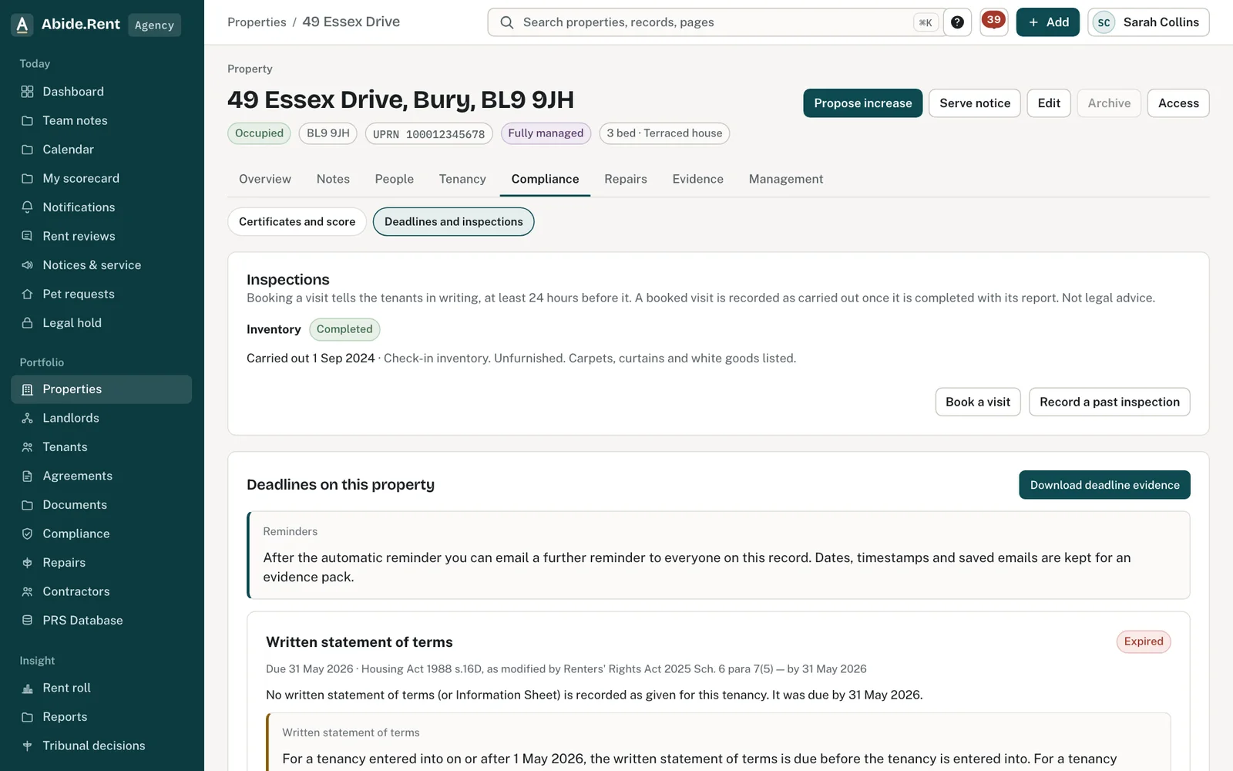
Task: Click the PRS Database icon
Action: pos(27,621)
